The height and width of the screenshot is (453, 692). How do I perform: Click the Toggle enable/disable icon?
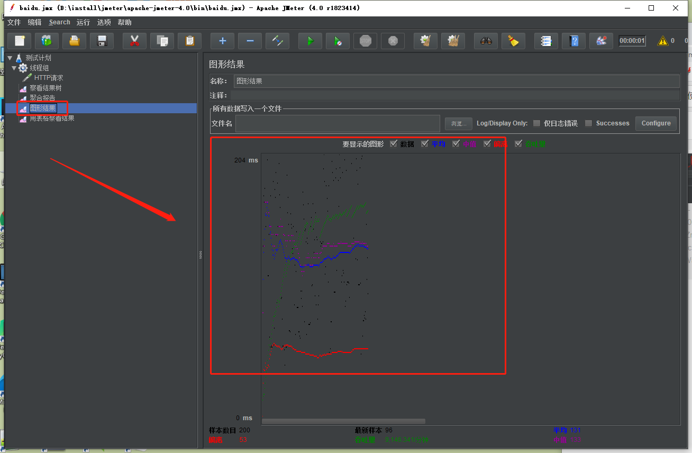coord(278,41)
